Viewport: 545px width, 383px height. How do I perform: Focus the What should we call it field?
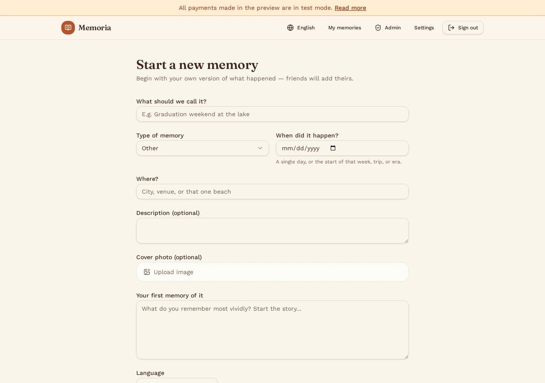tap(272, 114)
